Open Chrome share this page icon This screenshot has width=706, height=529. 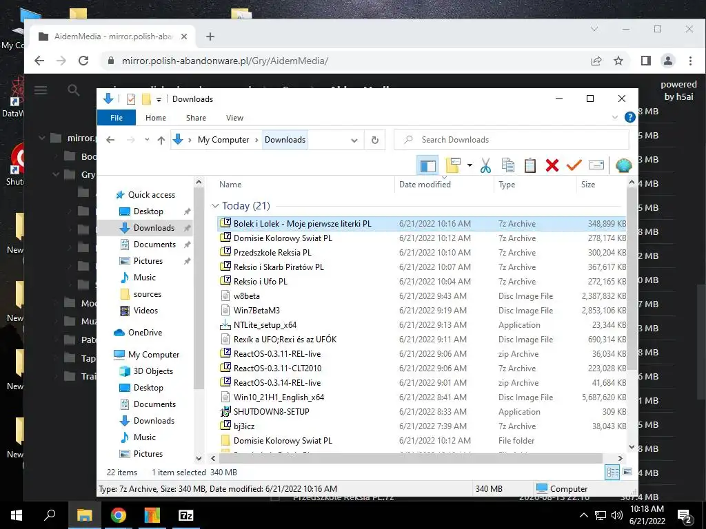pos(596,61)
